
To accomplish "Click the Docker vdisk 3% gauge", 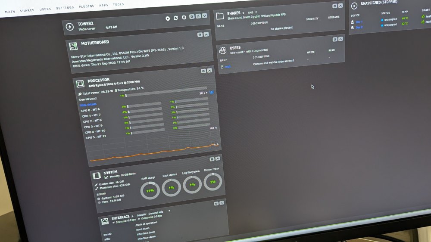I will [x=213, y=182].
